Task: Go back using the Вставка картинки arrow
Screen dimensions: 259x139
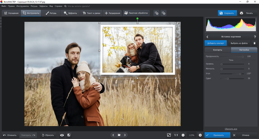Action: [207, 37]
